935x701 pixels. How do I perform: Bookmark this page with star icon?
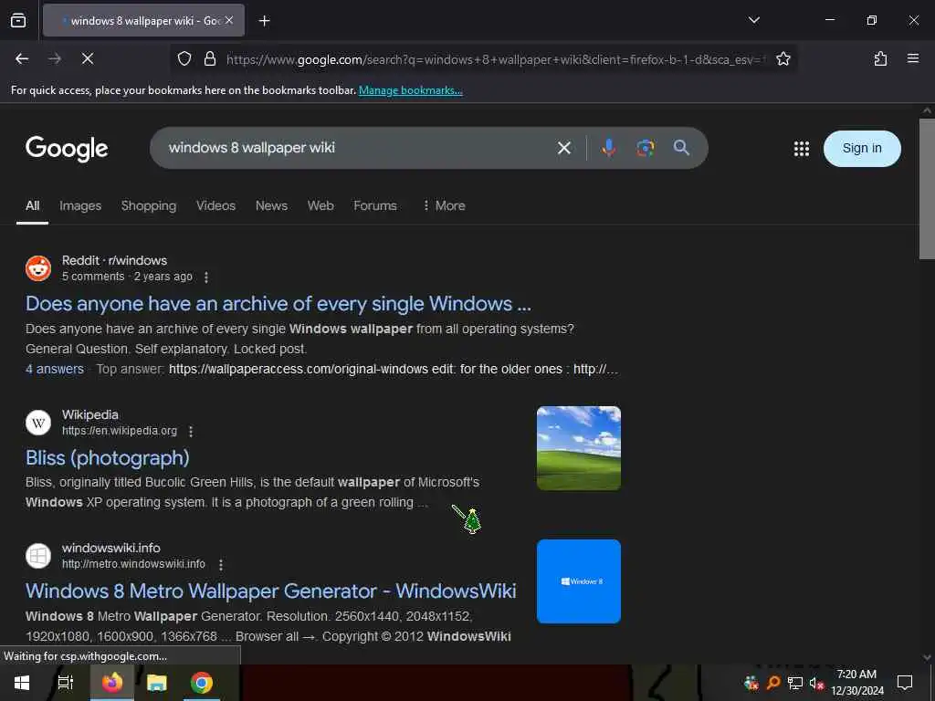[x=783, y=58]
